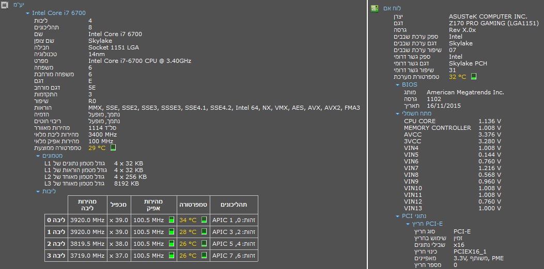544x269 pixels.
Task: Collapse the חריץ PCI-E node
Action: (x=408, y=224)
